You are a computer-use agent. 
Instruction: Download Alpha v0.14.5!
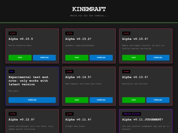pos(101,100)
